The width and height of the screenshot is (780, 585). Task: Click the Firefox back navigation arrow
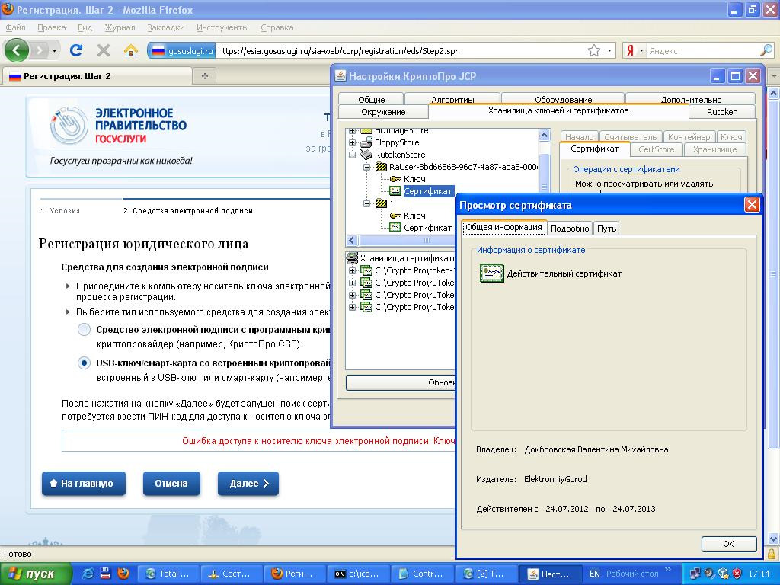point(17,50)
